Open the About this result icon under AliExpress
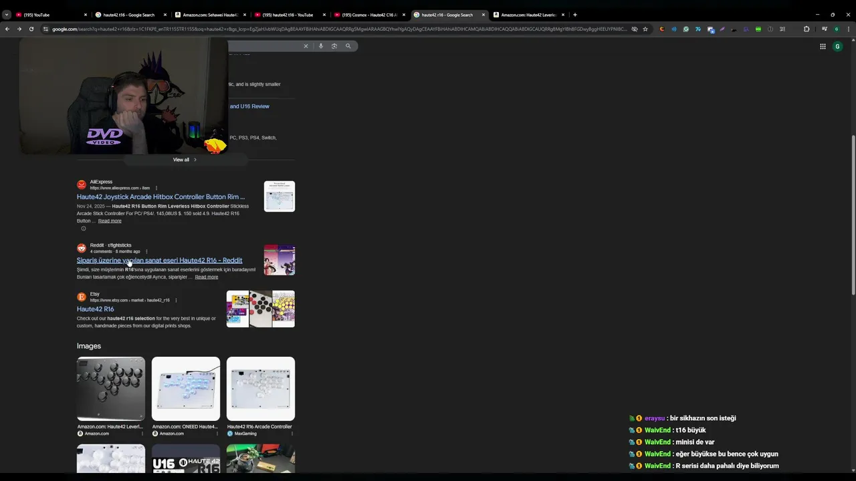 84,228
